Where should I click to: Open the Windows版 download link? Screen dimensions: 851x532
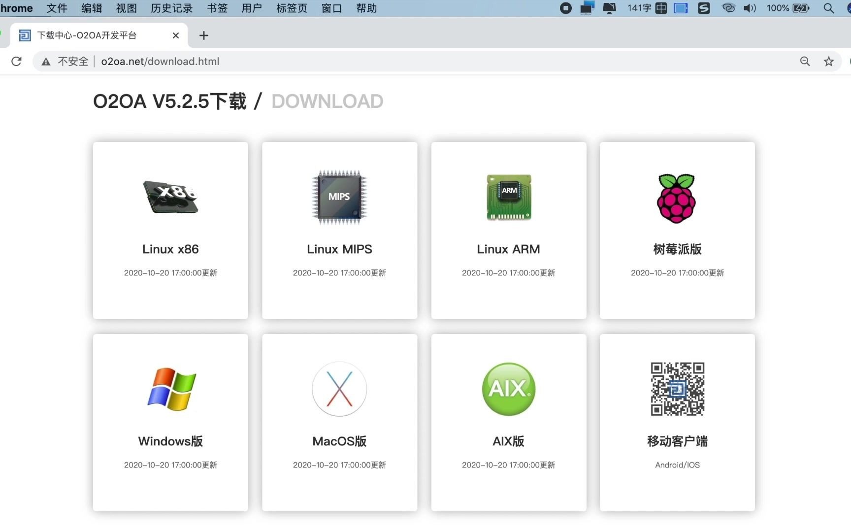[170, 441]
